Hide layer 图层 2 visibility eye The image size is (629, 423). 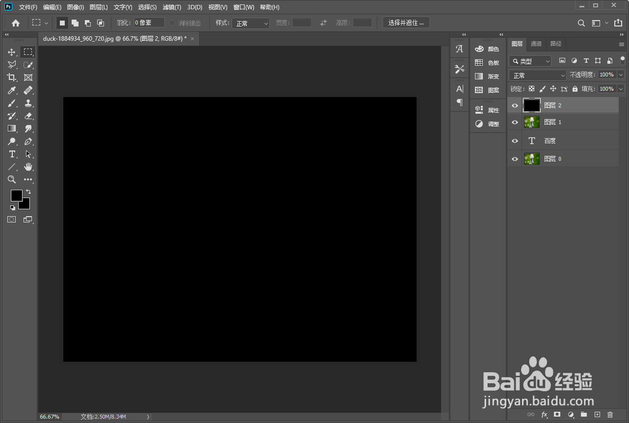[x=515, y=105]
